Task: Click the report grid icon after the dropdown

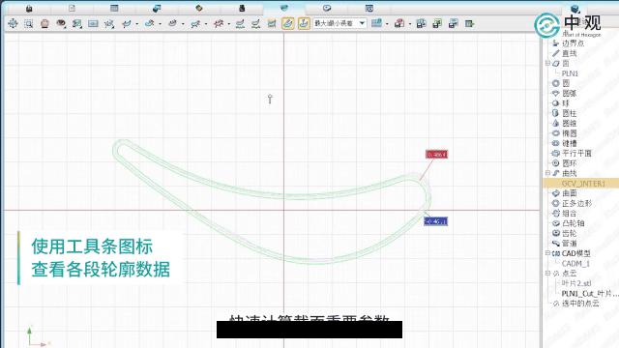Action: click(376, 23)
